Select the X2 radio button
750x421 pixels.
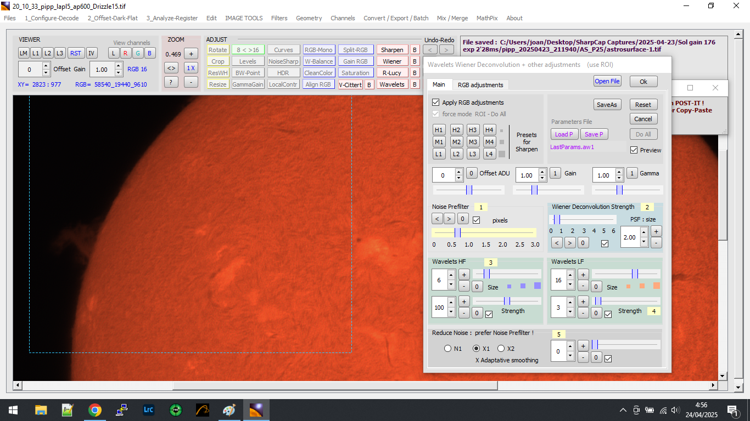point(501,349)
